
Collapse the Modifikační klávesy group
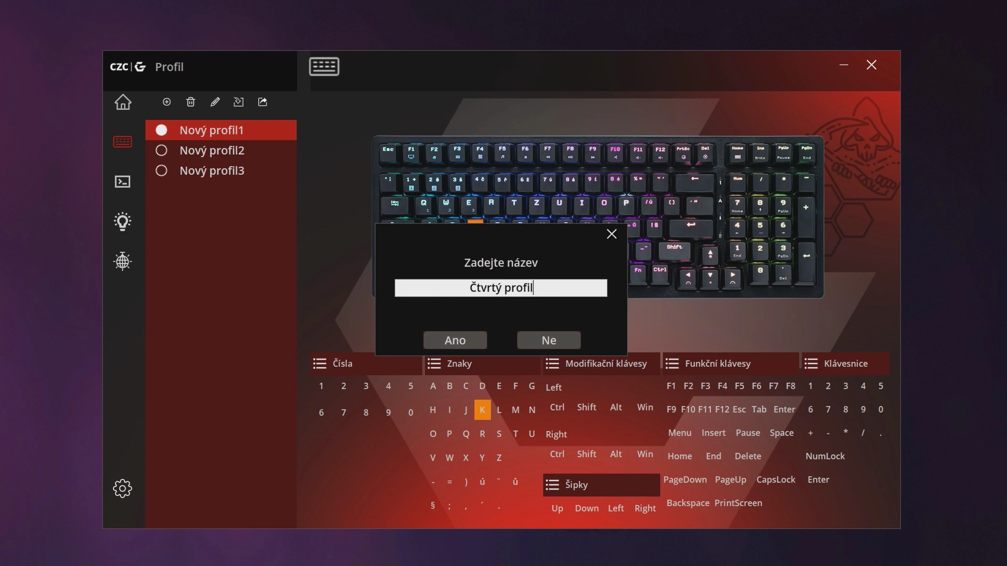tap(552, 364)
